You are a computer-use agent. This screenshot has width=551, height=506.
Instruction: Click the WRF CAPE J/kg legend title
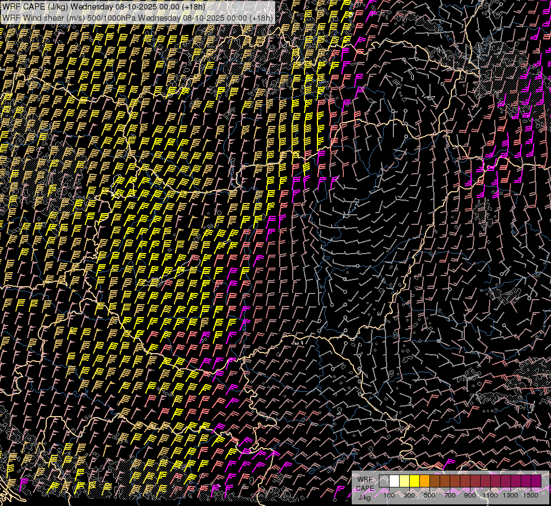tap(365, 488)
